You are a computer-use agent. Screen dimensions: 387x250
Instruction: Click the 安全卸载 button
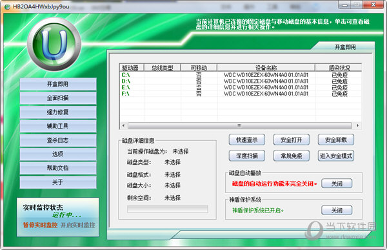click(336, 140)
